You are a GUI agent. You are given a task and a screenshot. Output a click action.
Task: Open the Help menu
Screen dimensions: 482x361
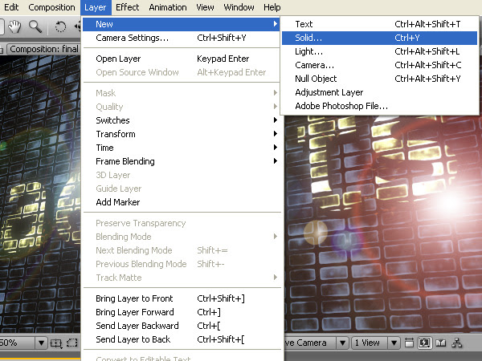coord(272,7)
